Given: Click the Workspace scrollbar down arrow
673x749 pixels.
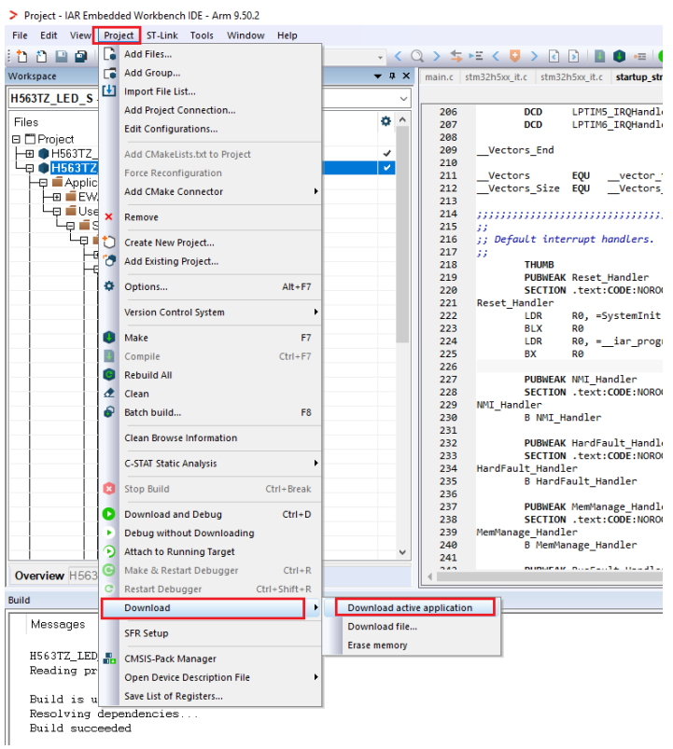Looking at the screenshot, I should 402,552.
